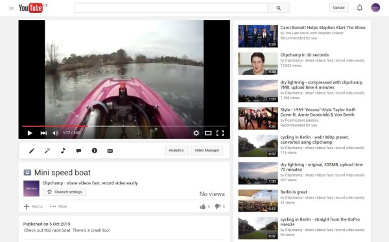Open the hamburger guide menu
The image size is (389, 242).
[12, 8]
